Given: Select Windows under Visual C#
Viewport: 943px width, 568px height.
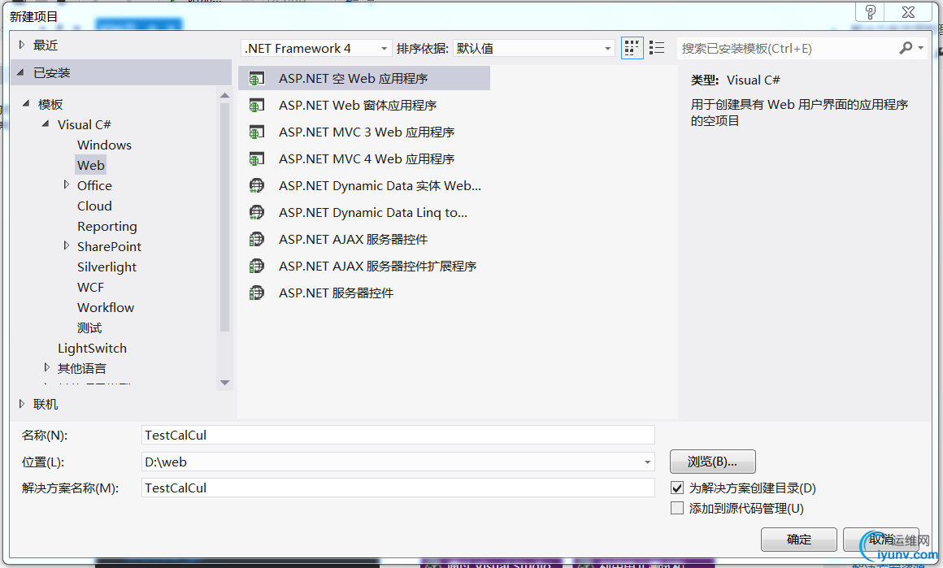Looking at the screenshot, I should tap(104, 145).
